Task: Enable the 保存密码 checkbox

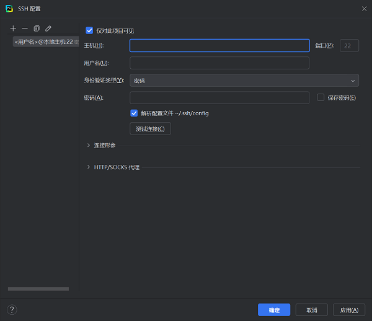Action: coord(321,97)
